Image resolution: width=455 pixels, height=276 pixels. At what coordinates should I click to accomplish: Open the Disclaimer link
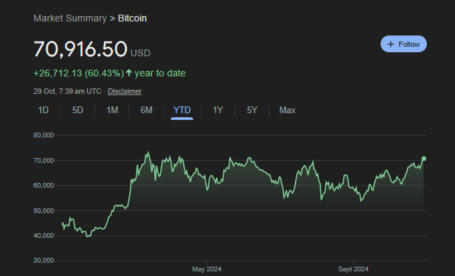click(125, 91)
